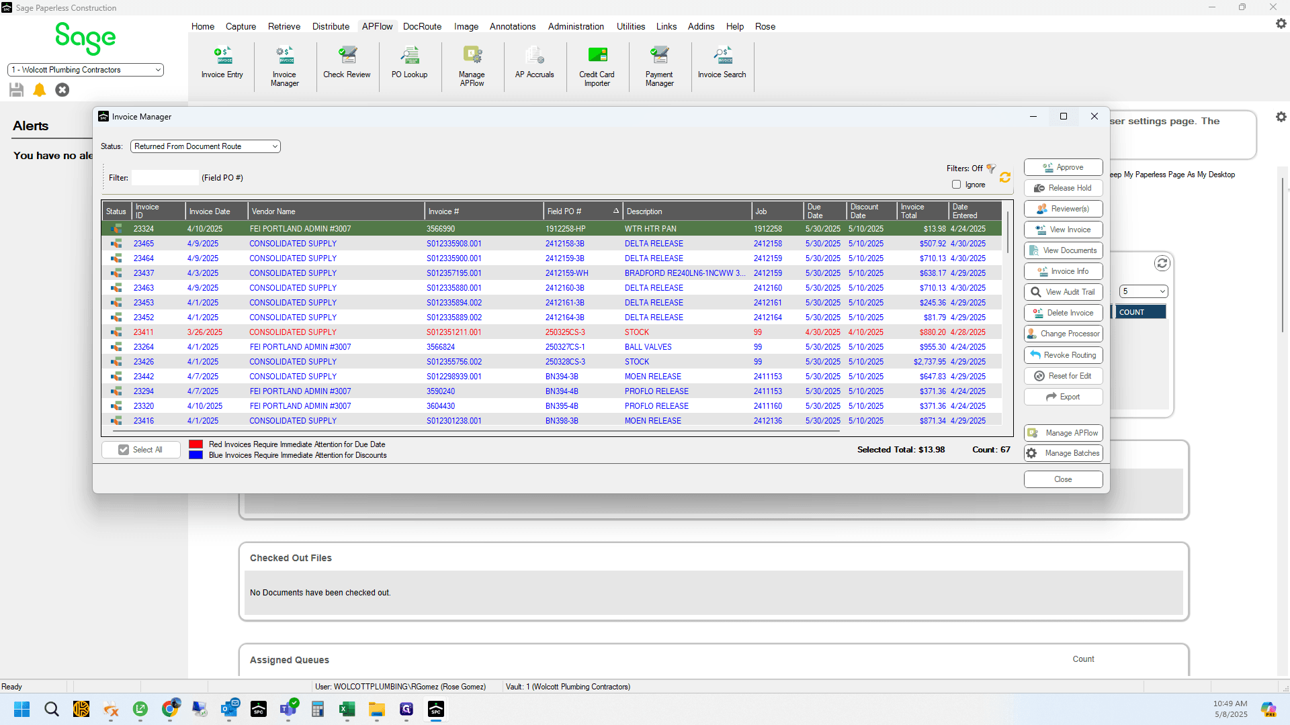Click the status icon for invoice 23465

(116, 244)
